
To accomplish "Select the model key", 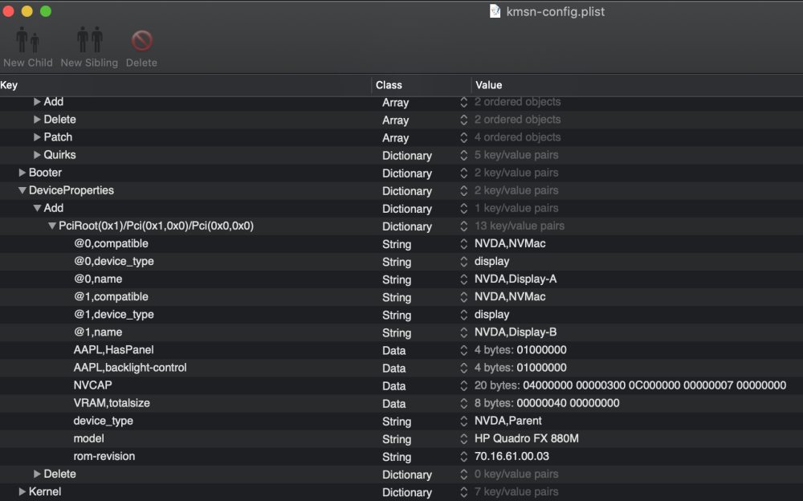I will (88, 438).
